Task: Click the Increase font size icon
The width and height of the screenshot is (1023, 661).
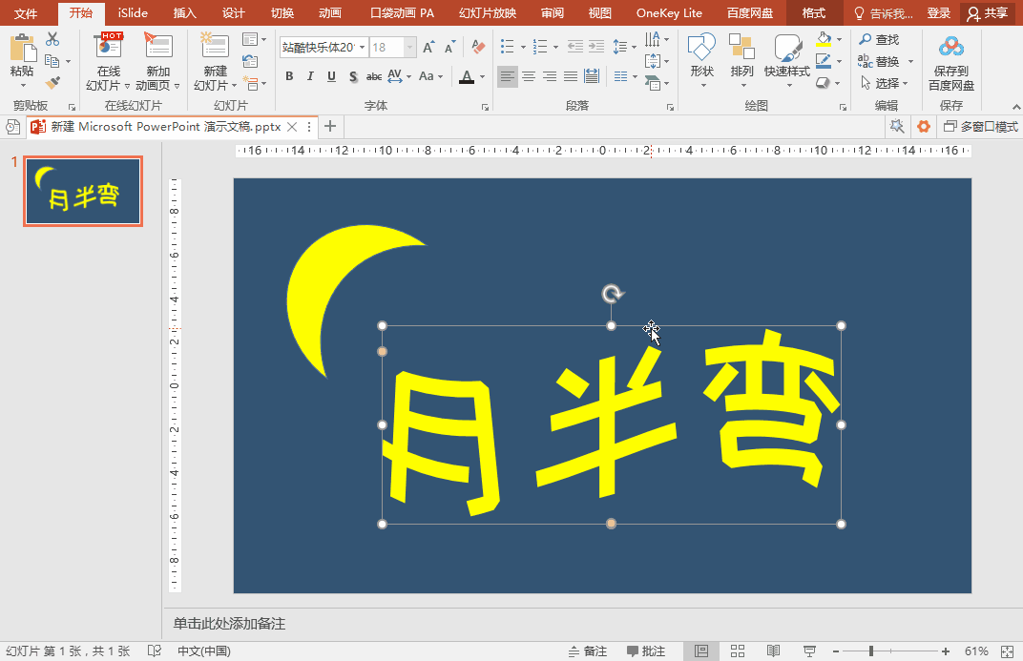Action: (x=428, y=47)
